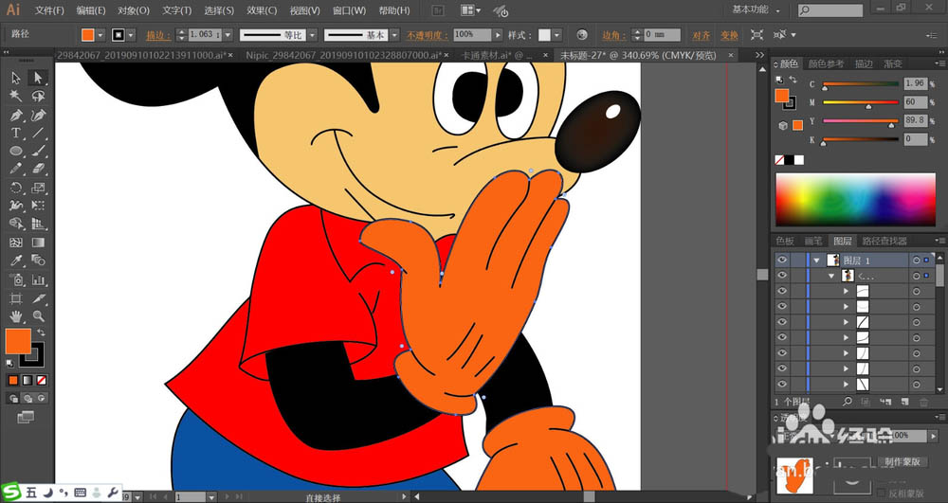Open the 样式 graphic style dropdown
The height and width of the screenshot is (503, 948).
556,35
